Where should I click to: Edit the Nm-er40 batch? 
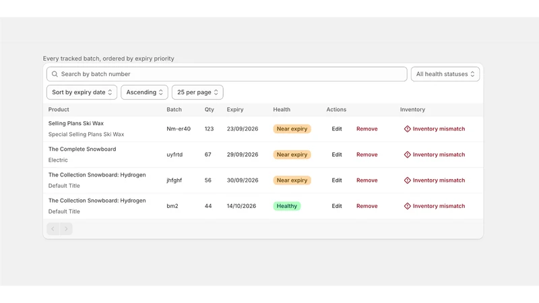(x=337, y=129)
